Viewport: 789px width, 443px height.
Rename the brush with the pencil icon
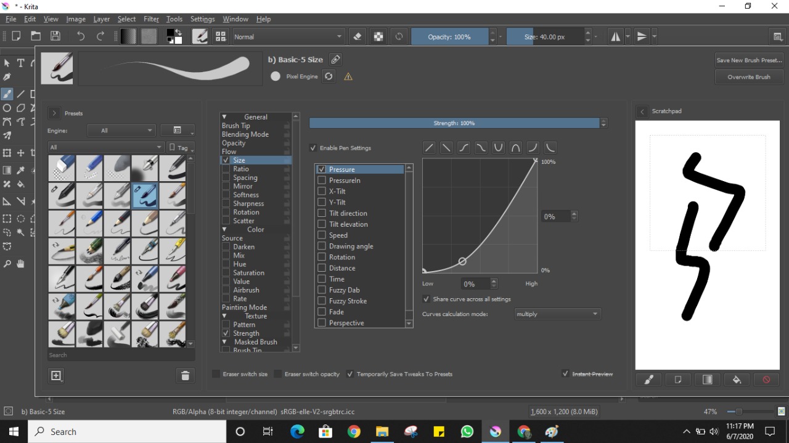tap(335, 60)
